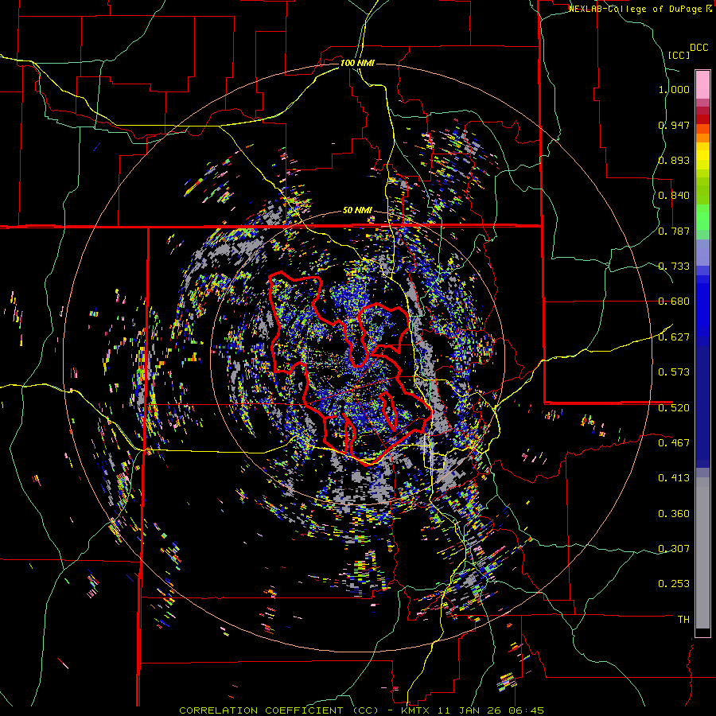Click the [CC] legend heading

(x=679, y=55)
